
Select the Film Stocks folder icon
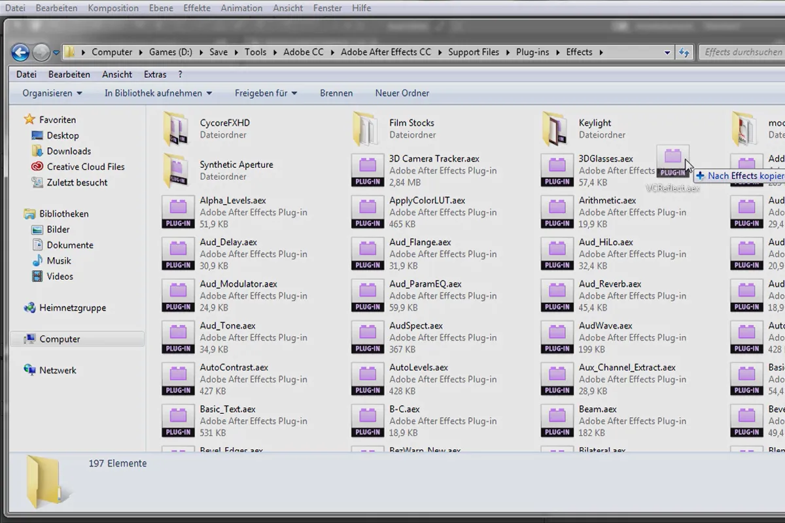pos(365,129)
